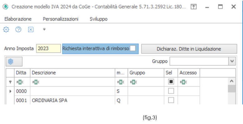
Task: Click the Ditta column ABC filter icon
Action: coord(20,82)
